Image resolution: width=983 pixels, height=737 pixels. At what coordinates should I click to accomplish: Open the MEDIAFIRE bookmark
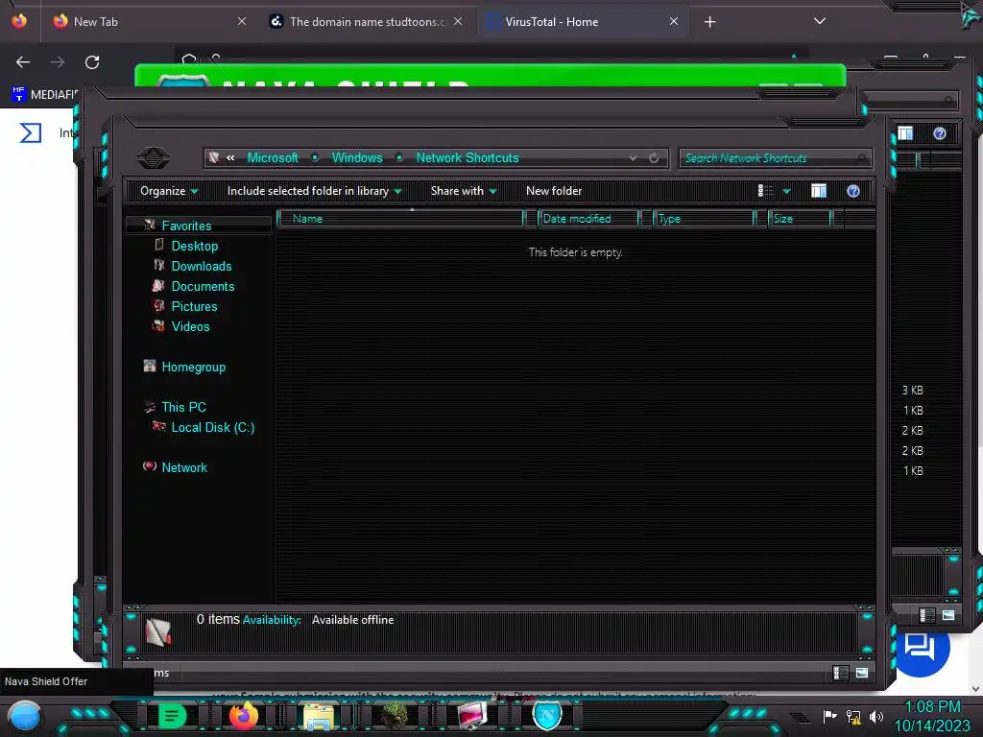click(44, 95)
